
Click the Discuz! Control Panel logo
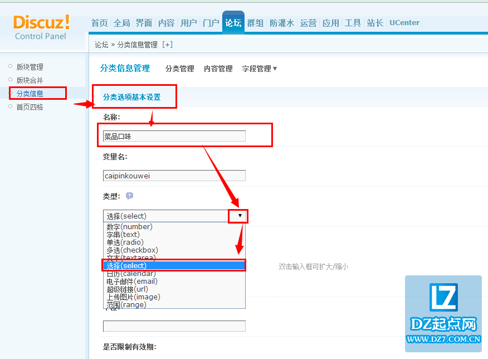pyautogui.click(x=41, y=27)
